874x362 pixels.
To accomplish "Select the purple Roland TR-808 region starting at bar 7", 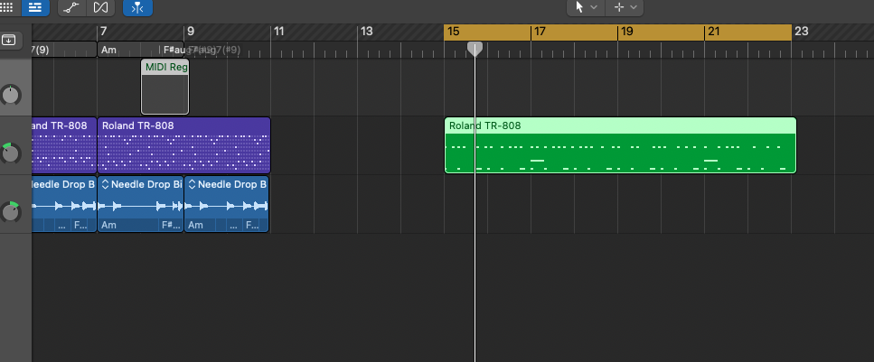I will pos(184,145).
